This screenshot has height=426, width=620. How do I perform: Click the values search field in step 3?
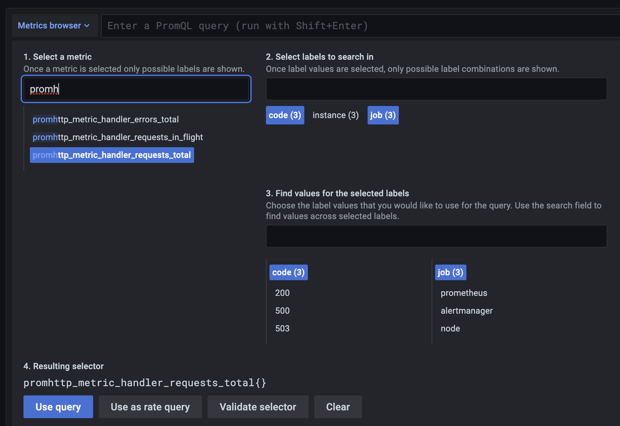point(436,236)
